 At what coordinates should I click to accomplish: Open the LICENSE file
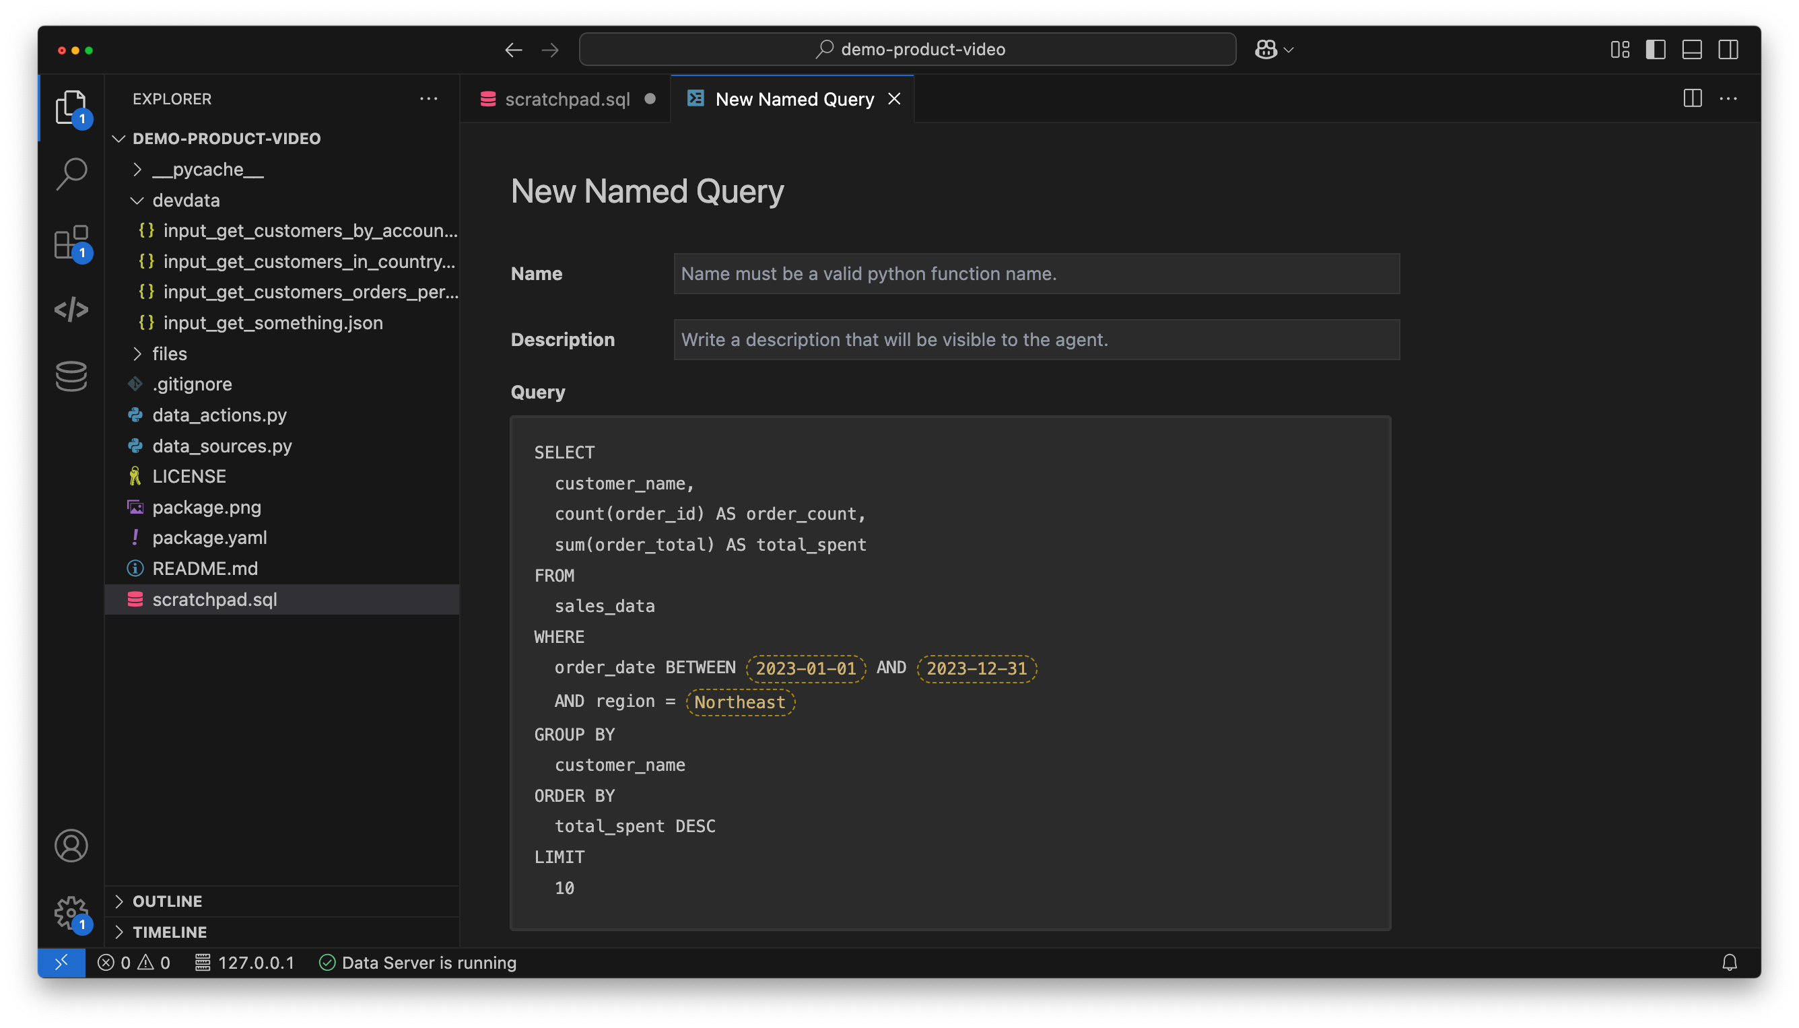[x=282, y=476]
